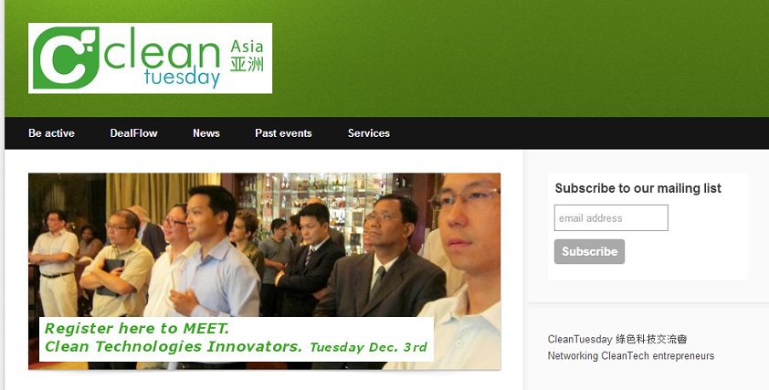
Task: Click the 'Register here to MEET.' banner text
Action: click(x=137, y=328)
